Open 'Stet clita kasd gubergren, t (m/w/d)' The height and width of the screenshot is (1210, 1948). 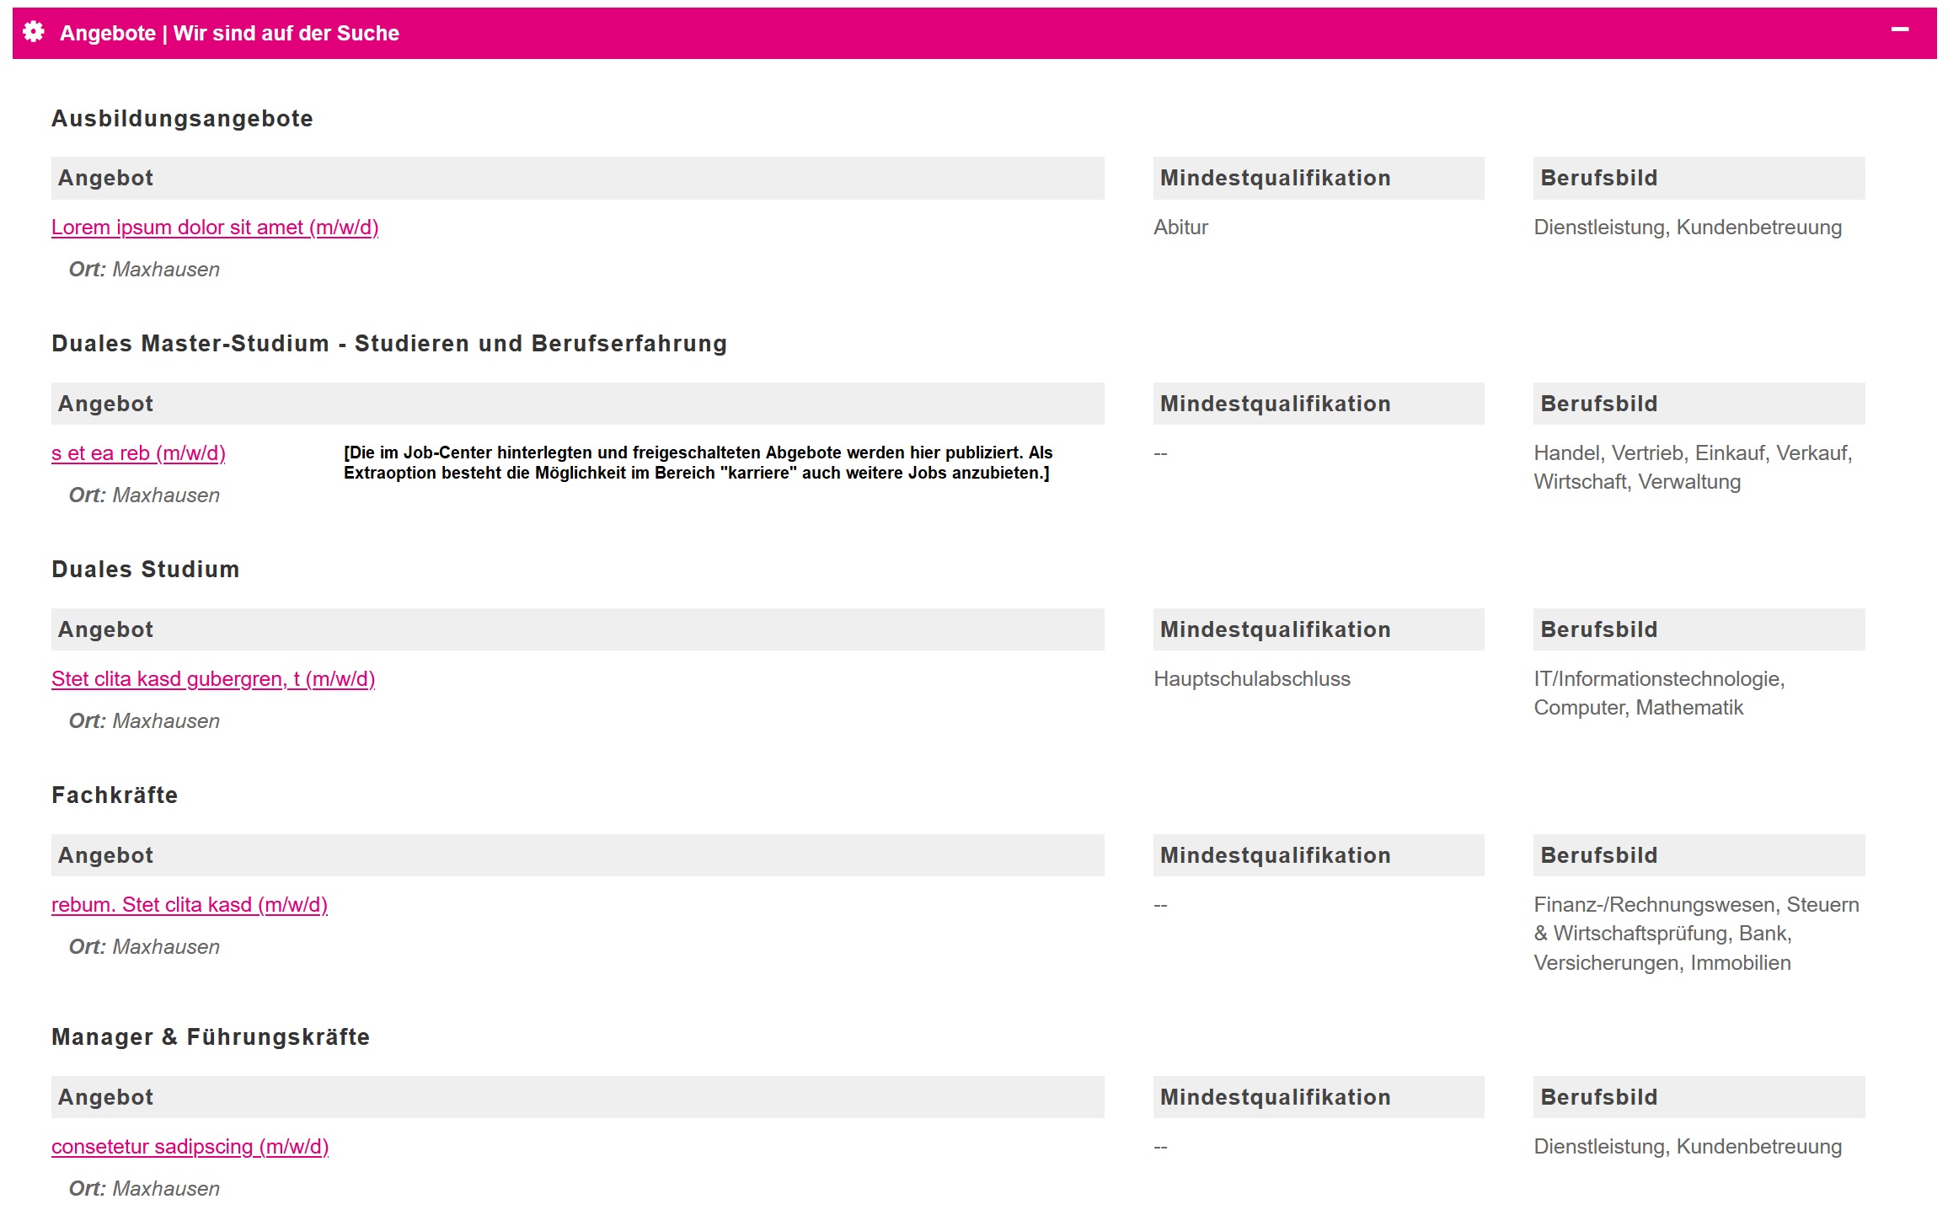pyautogui.click(x=213, y=679)
